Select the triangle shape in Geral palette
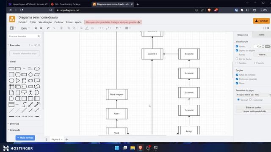 pyautogui.click(x=18, y=81)
